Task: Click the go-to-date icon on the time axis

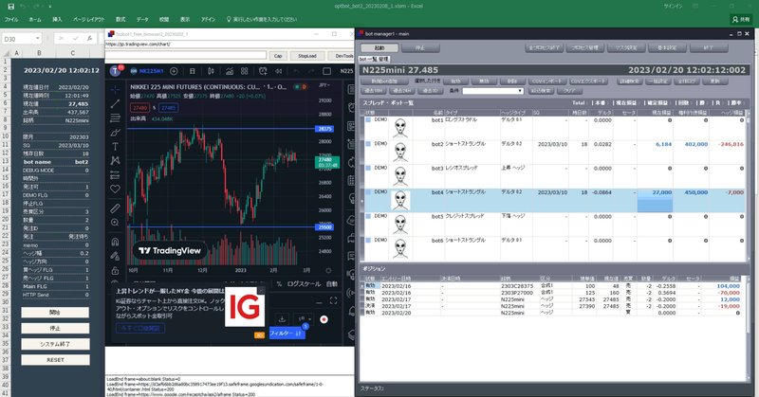Action: tap(328, 271)
